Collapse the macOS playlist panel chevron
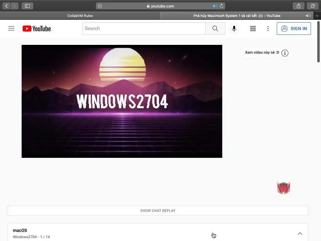Viewport: 321px width, 241px height. pos(300,233)
